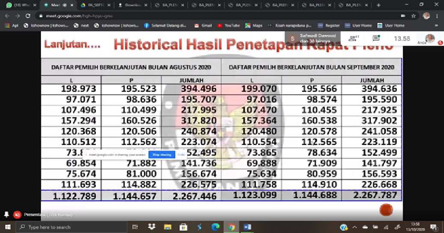Open the Chrome three-dot menu
444x233 pixels.
click(438, 15)
